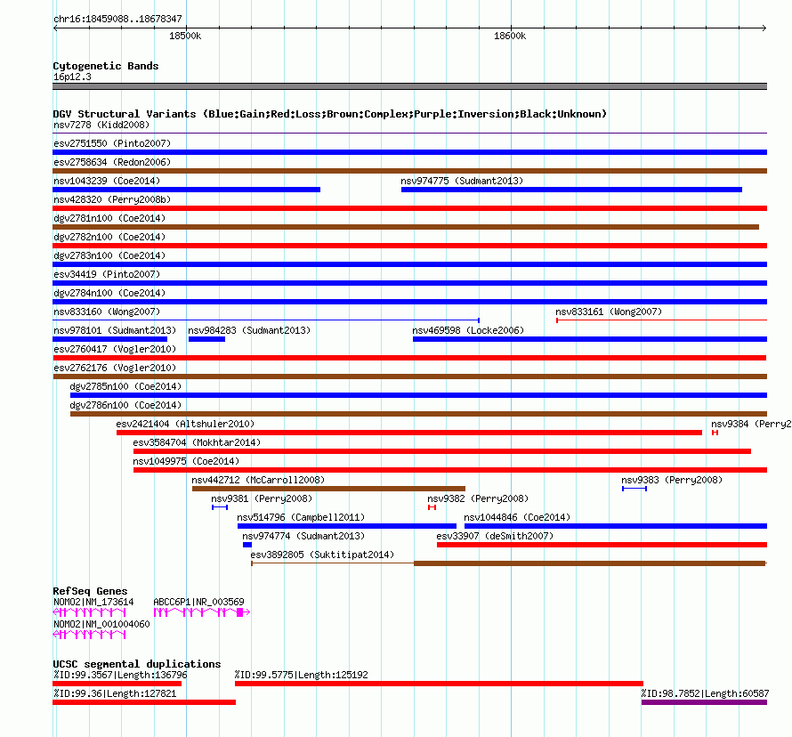Select the chr16:18459088..18678347 region label
The height and width of the screenshot is (737, 792).
(117, 19)
